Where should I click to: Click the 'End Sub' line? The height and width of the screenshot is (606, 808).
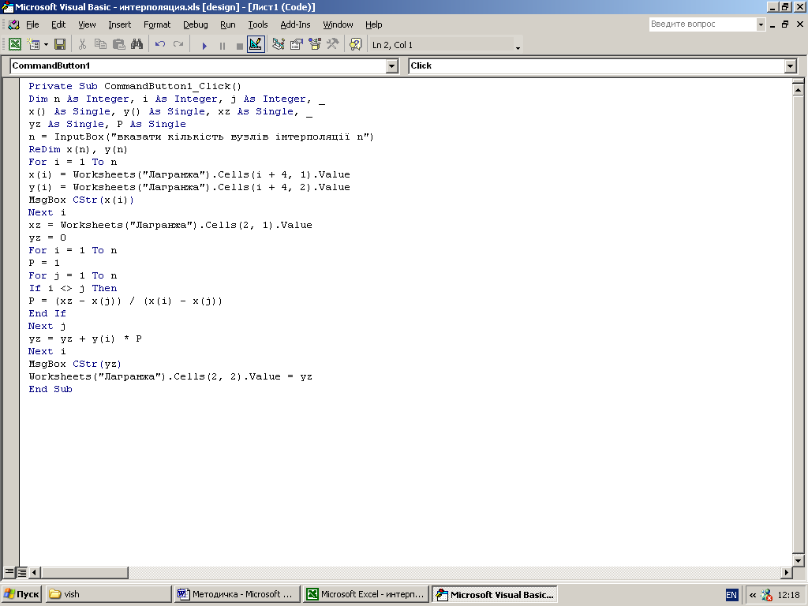click(x=50, y=389)
